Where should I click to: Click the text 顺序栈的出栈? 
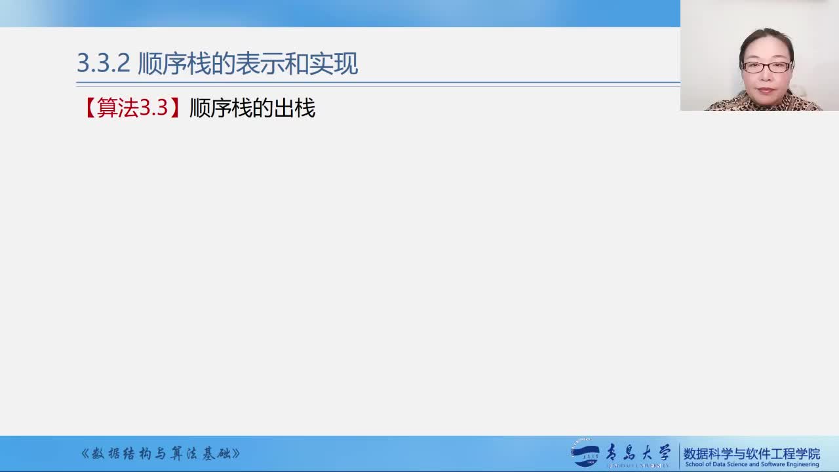pos(252,108)
